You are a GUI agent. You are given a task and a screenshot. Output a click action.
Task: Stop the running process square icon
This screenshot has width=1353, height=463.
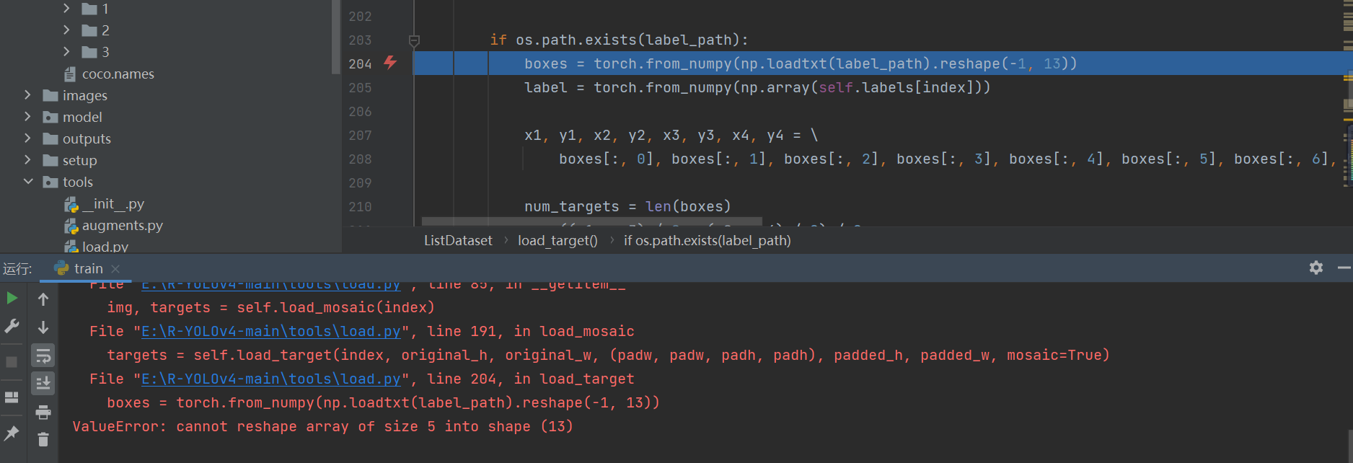coord(12,362)
